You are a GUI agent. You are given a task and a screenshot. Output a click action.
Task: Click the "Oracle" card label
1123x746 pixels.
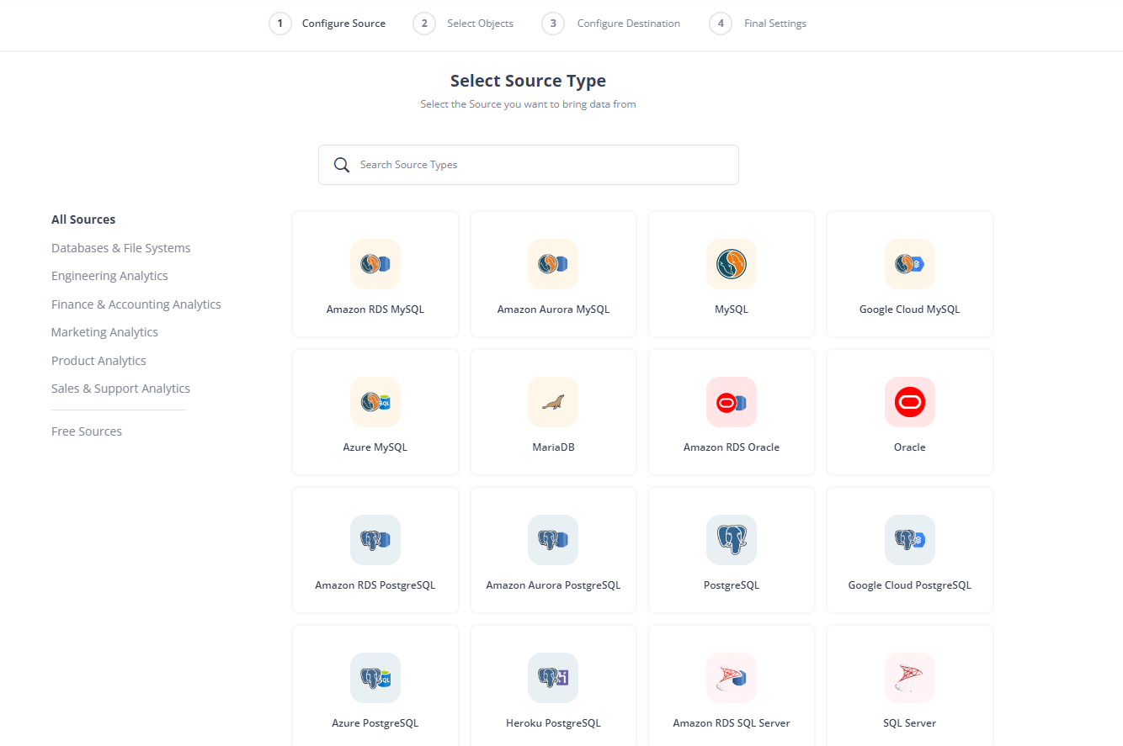point(910,447)
